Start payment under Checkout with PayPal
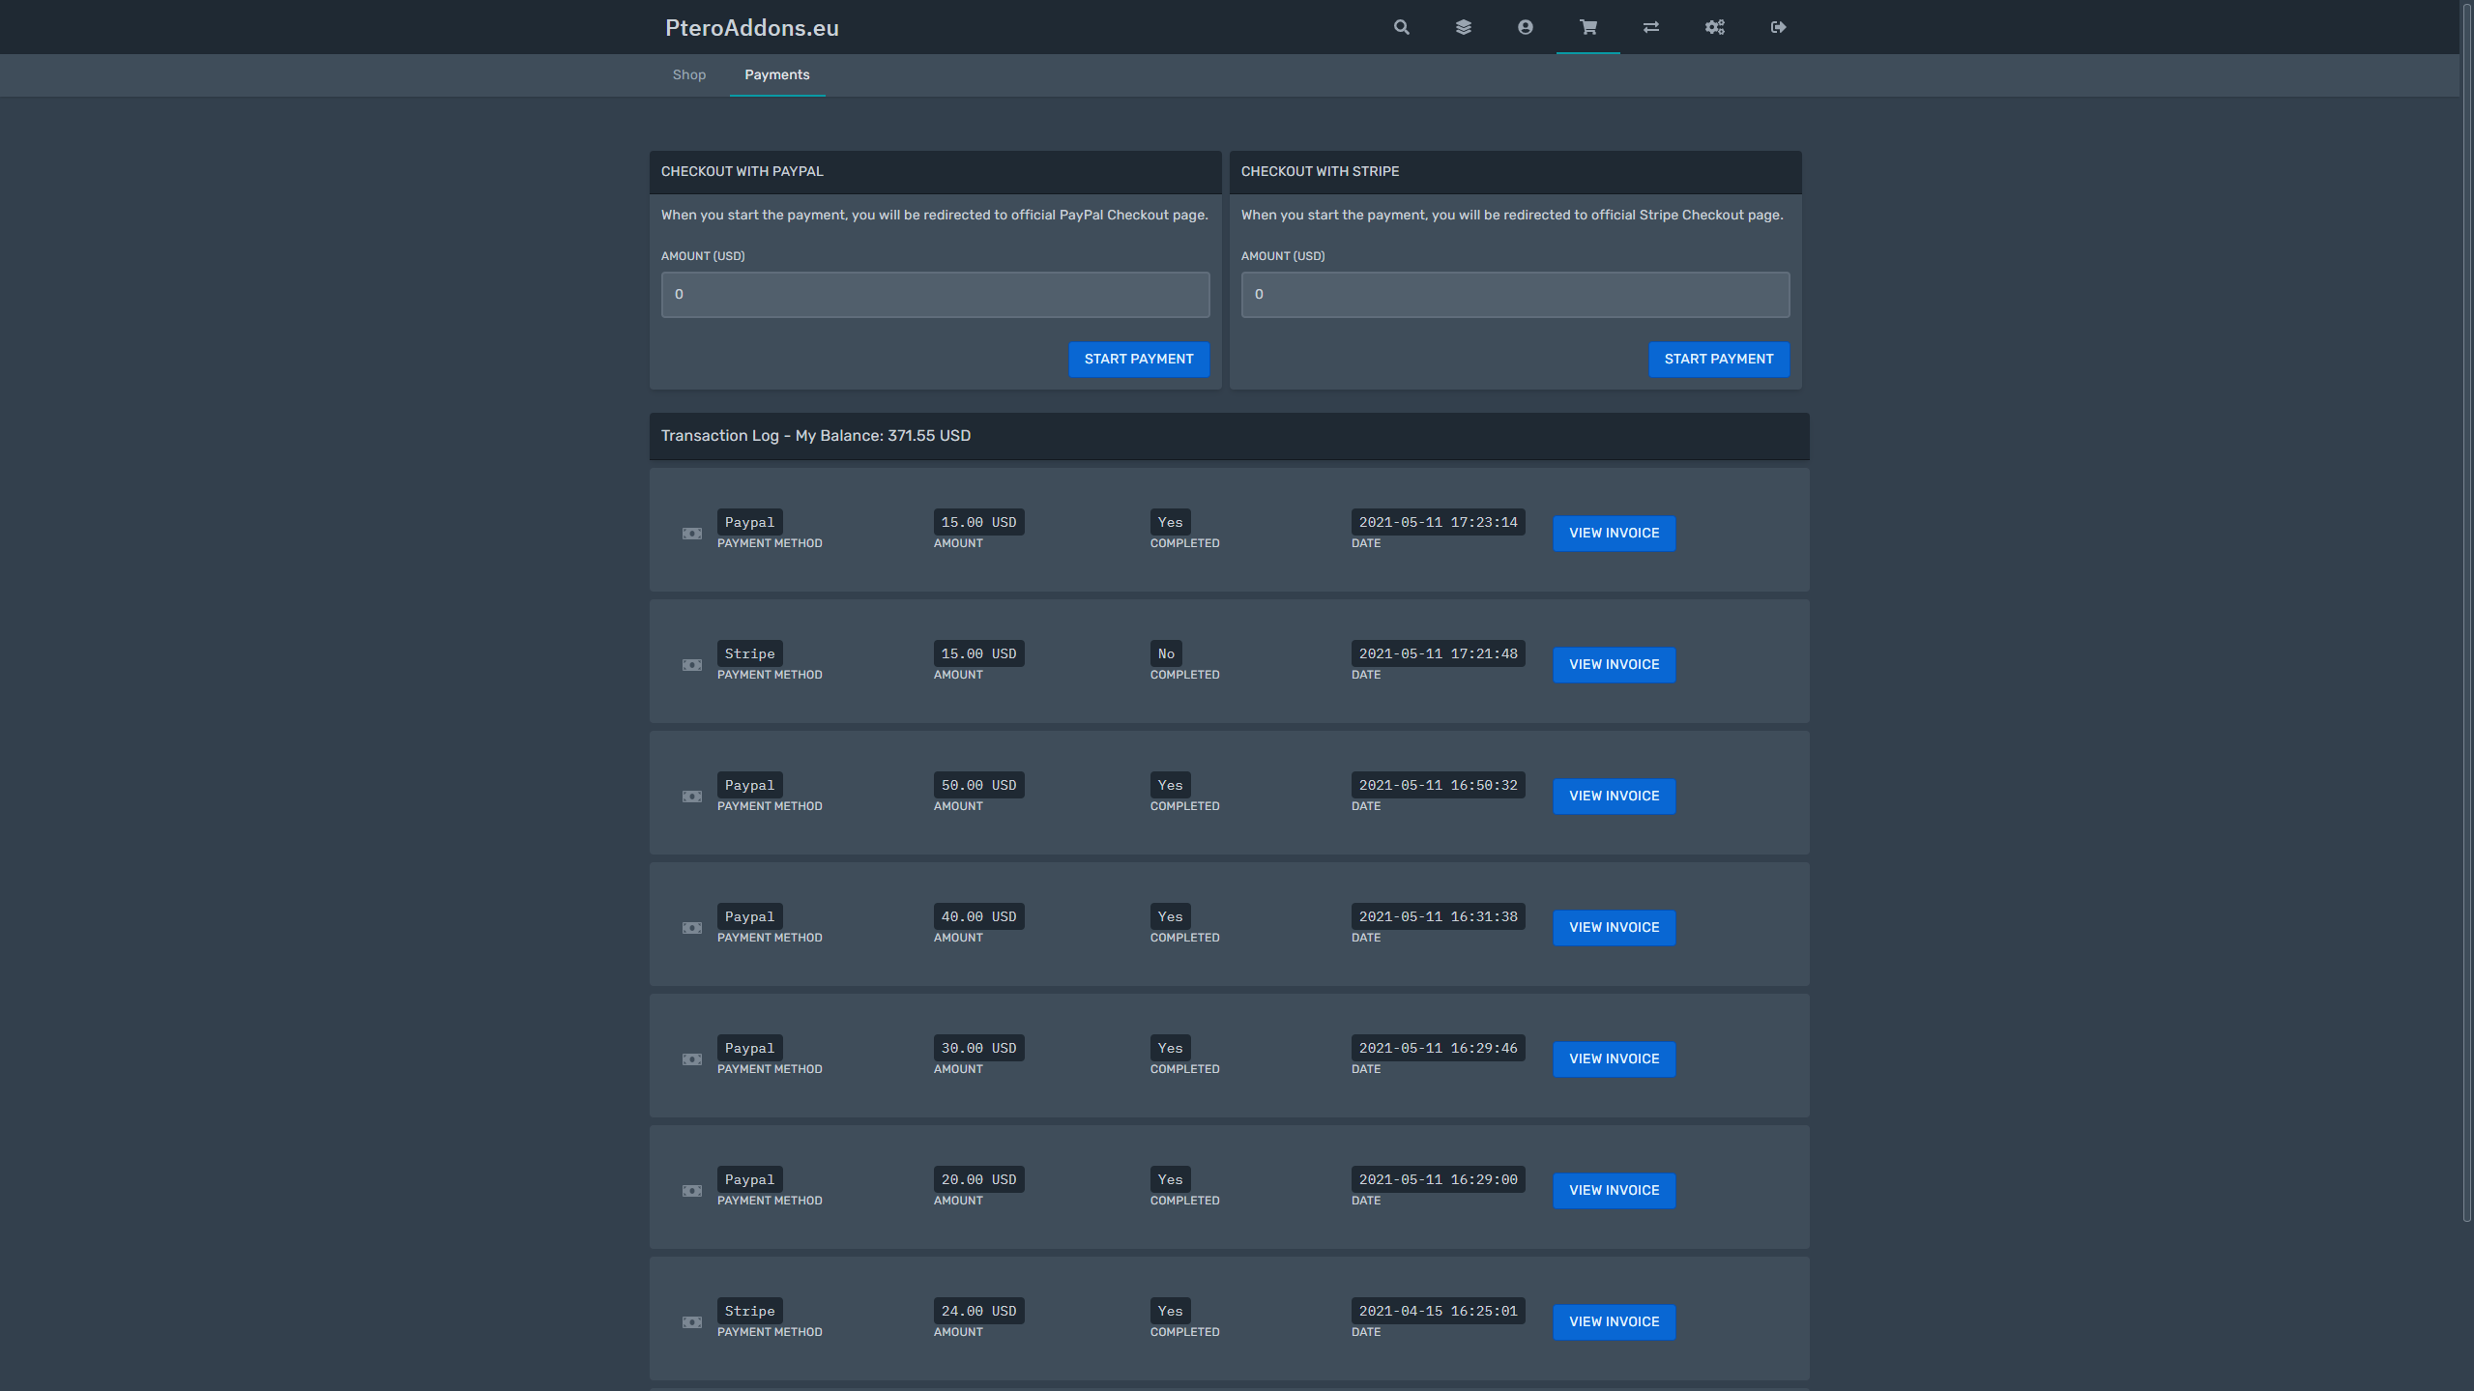 (x=1138, y=359)
